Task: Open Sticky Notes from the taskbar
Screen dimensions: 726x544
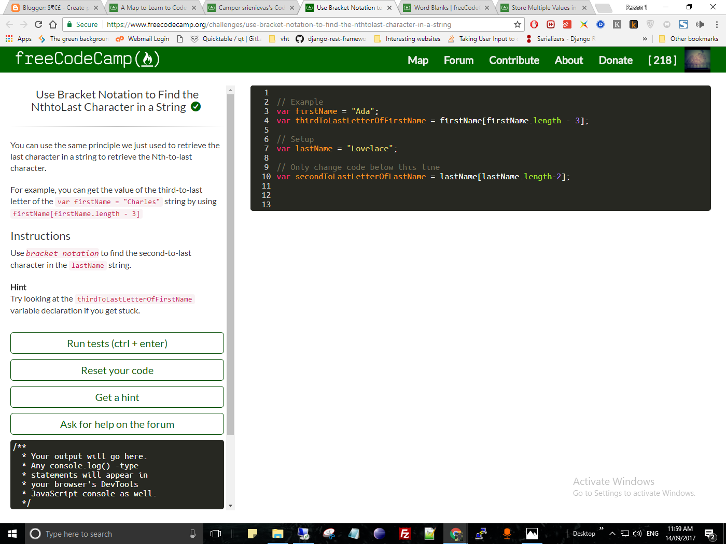Action: pyautogui.click(x=253, y=534)
